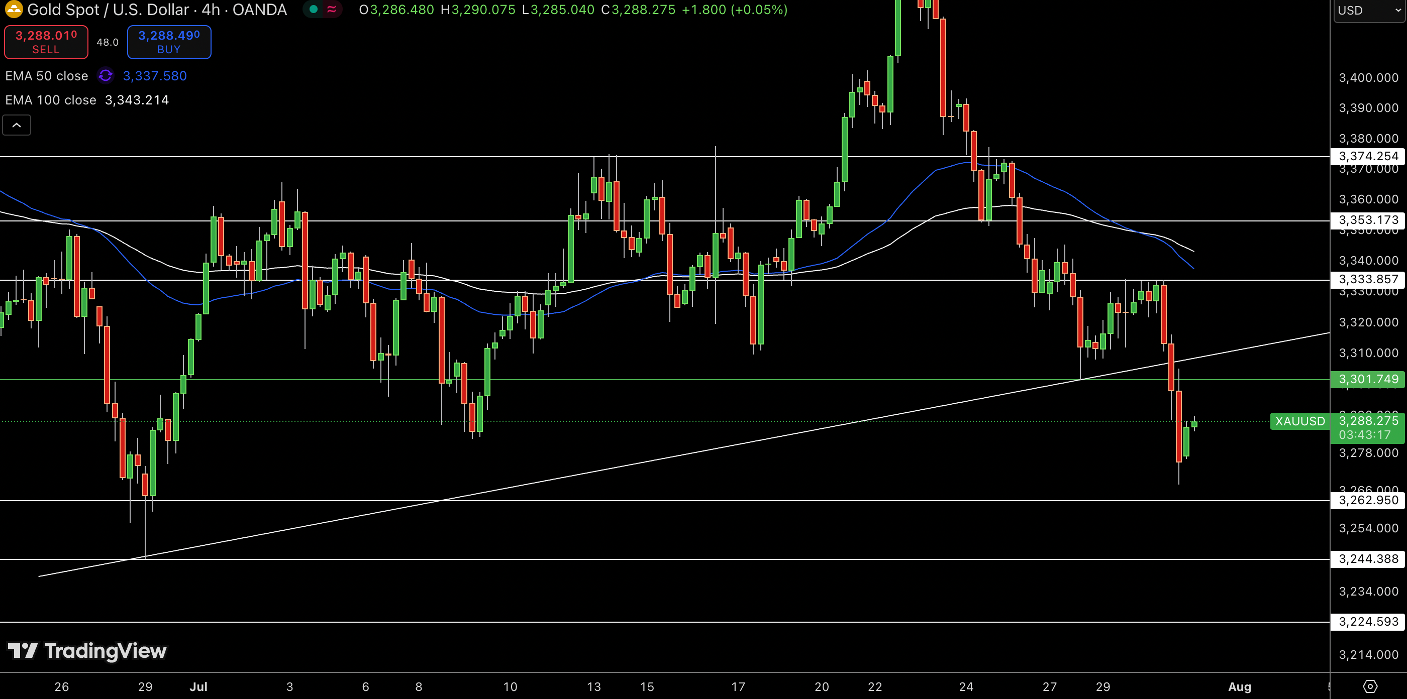Click the purple EMA 50 refresh icon
The height and width of the screenshot is (699, 1407).
pos(106,75)
